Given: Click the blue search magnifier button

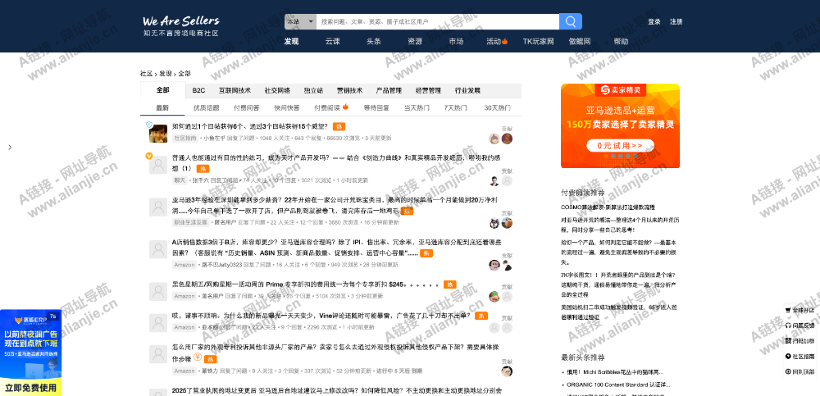Looking at the screenshot, I should [x=571, y=21].
